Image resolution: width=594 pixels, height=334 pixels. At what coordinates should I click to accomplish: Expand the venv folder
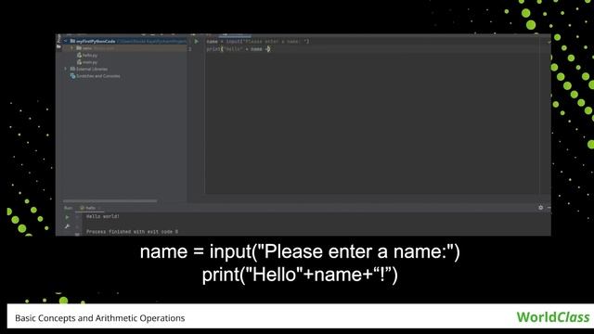pyautogui.click(x=71, y=48)
